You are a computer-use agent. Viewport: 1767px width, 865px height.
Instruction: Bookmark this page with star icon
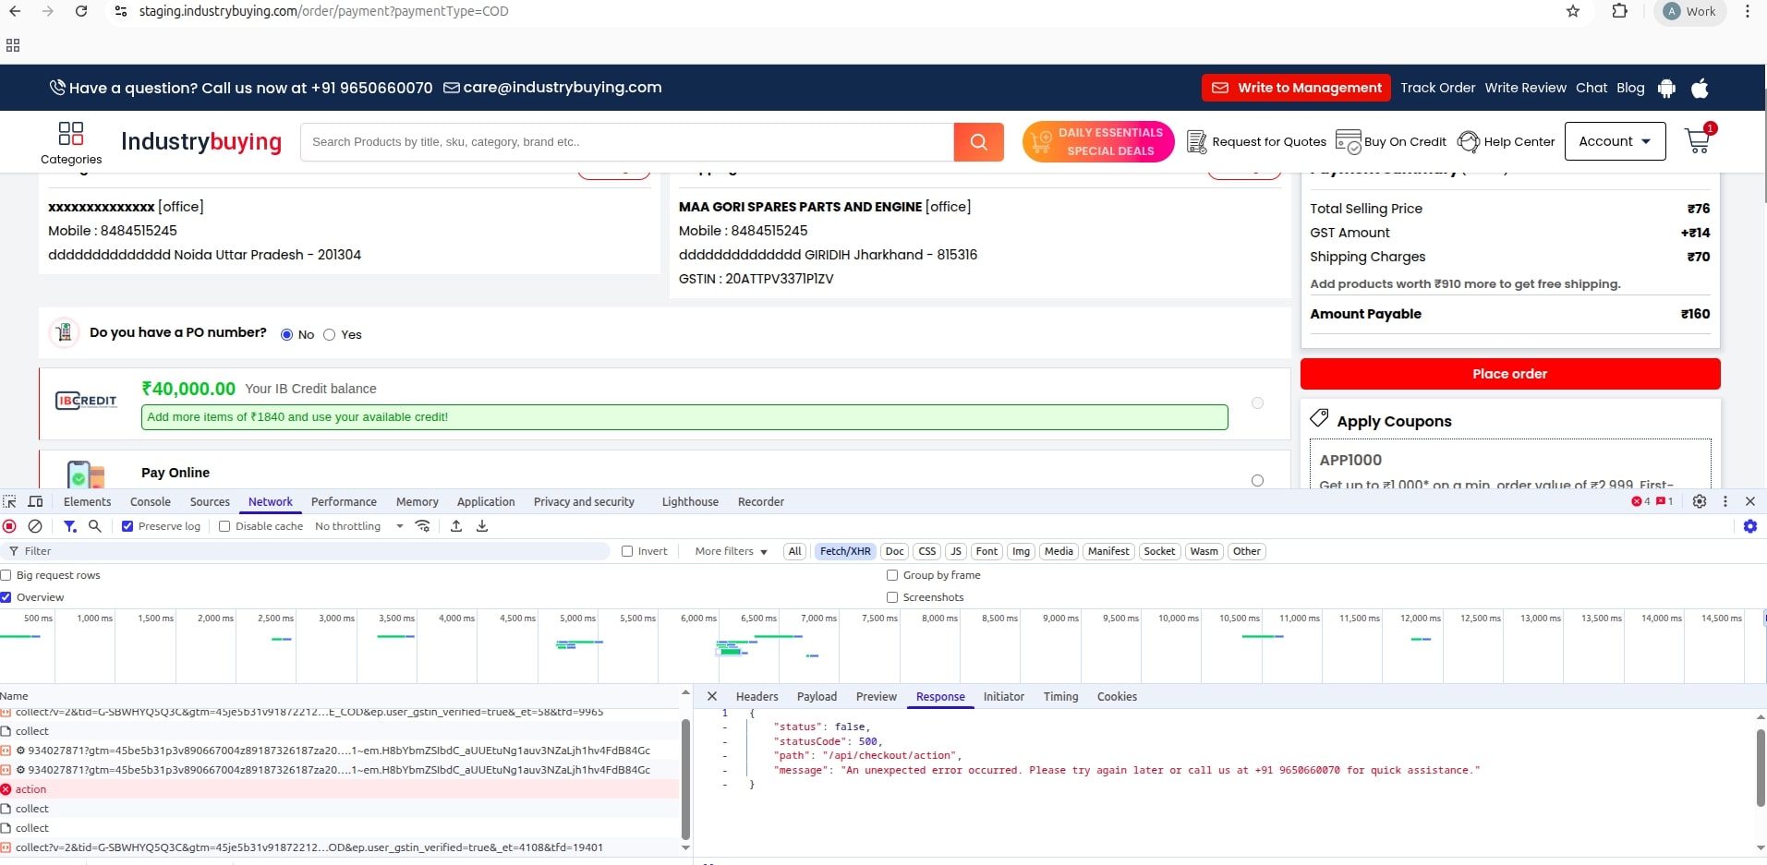pyautogui.click(x=1573, y=11)
